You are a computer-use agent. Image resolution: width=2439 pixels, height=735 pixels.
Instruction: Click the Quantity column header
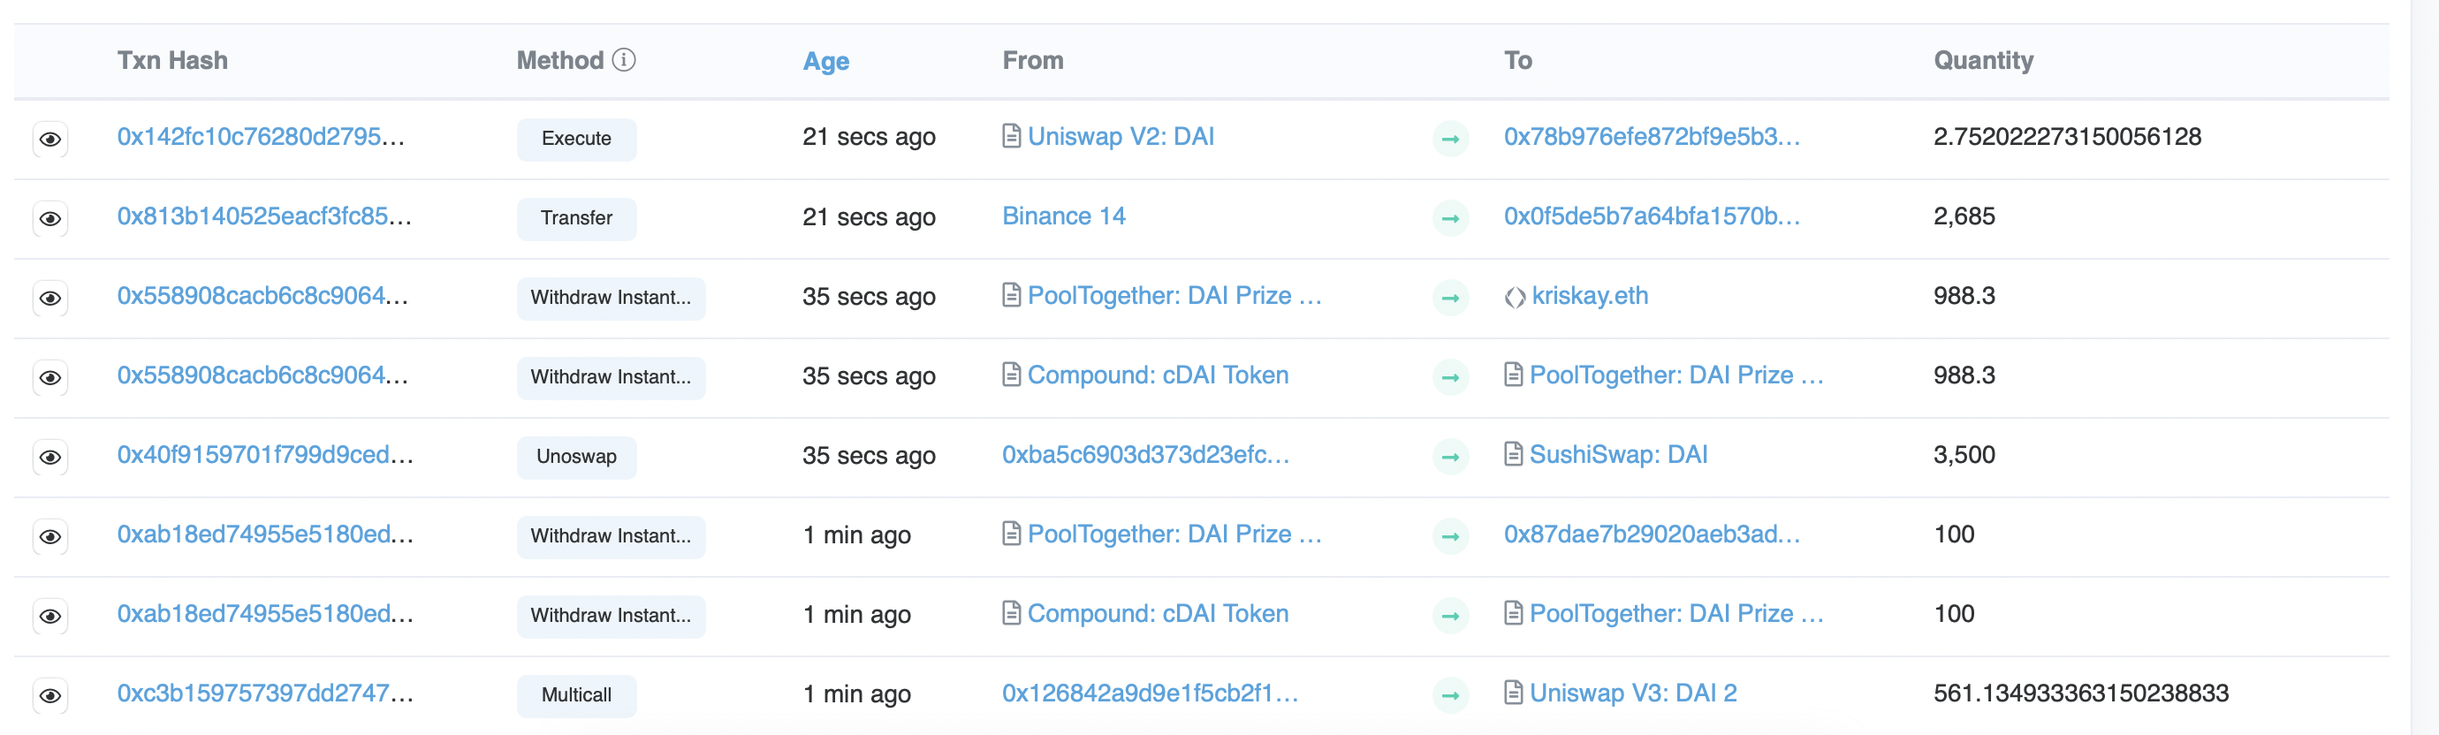pyautogui.click(x=1983, y=61)
